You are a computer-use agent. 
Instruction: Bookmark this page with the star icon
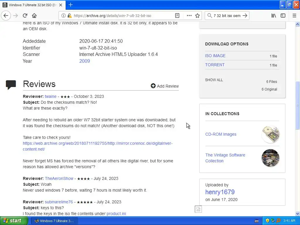click(197, 16)
